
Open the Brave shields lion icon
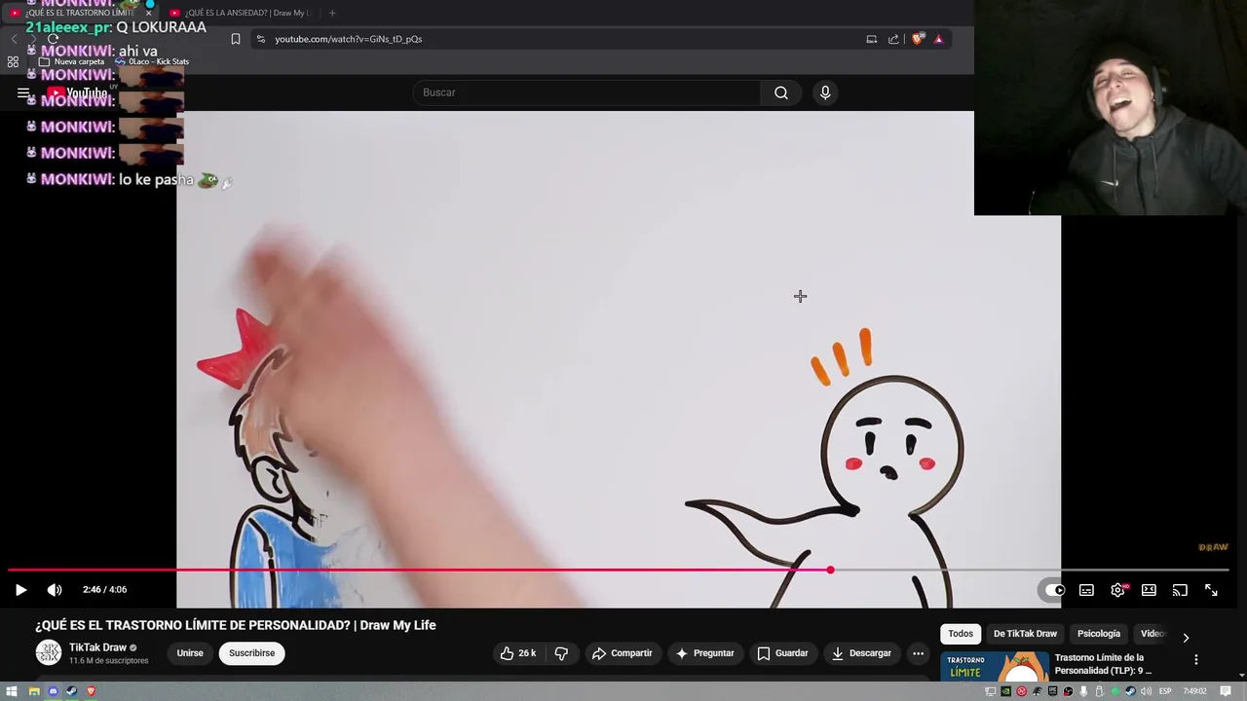pos(918,39)
